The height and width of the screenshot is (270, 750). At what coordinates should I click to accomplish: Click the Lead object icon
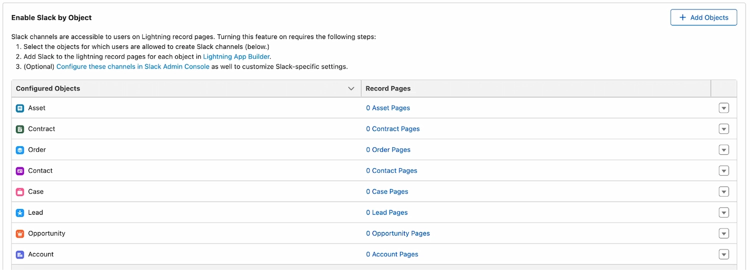click(x=20, y=213)
